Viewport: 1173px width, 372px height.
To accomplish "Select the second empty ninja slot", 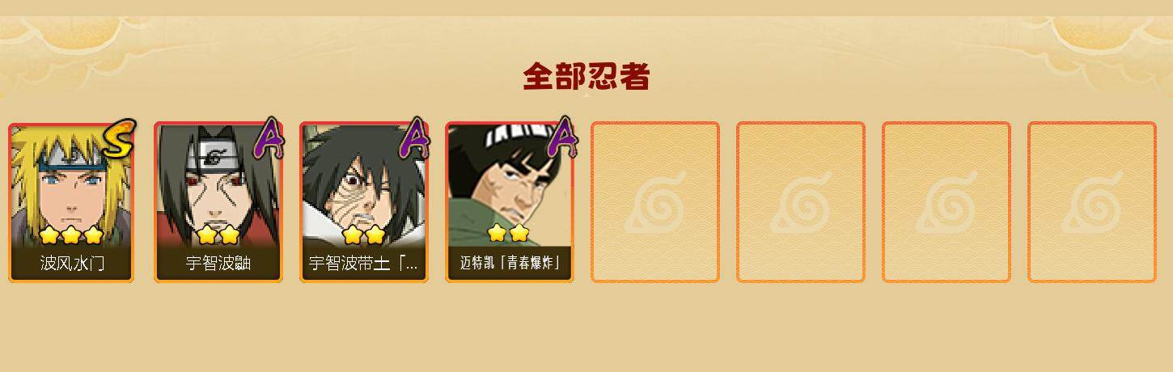I will pyautogui.click(x=801, y=202).
